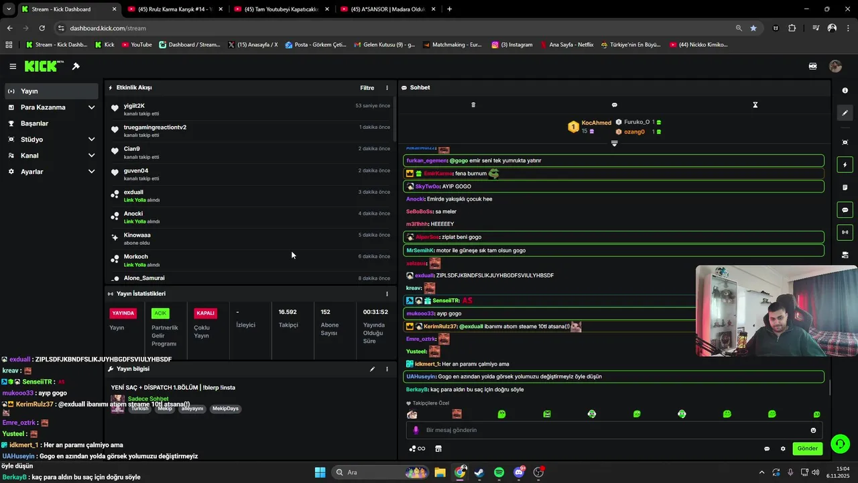Open the browser tab search dropdown
Viewport: 858px width, 483px height.
(x=9, y=9)
